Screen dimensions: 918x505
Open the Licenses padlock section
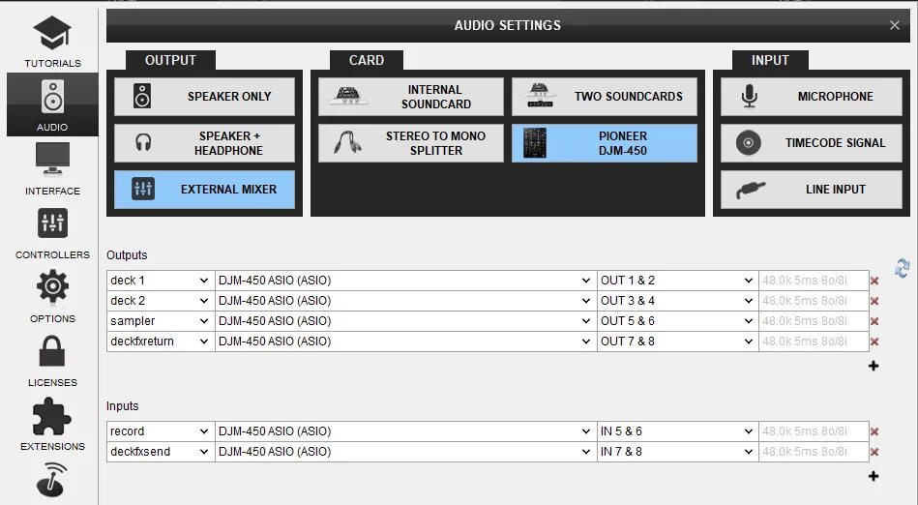[x=52, y=361]
